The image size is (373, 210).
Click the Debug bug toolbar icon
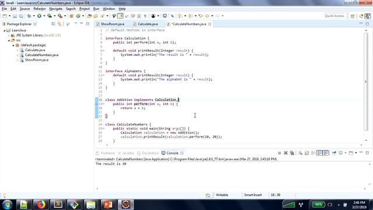pos(29,16)
